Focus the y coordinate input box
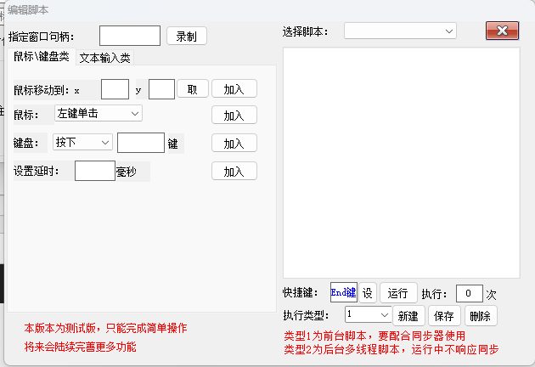 [x=161, y=89]
